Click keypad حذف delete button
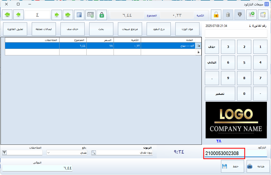271x175 pixels. [212, 47]
